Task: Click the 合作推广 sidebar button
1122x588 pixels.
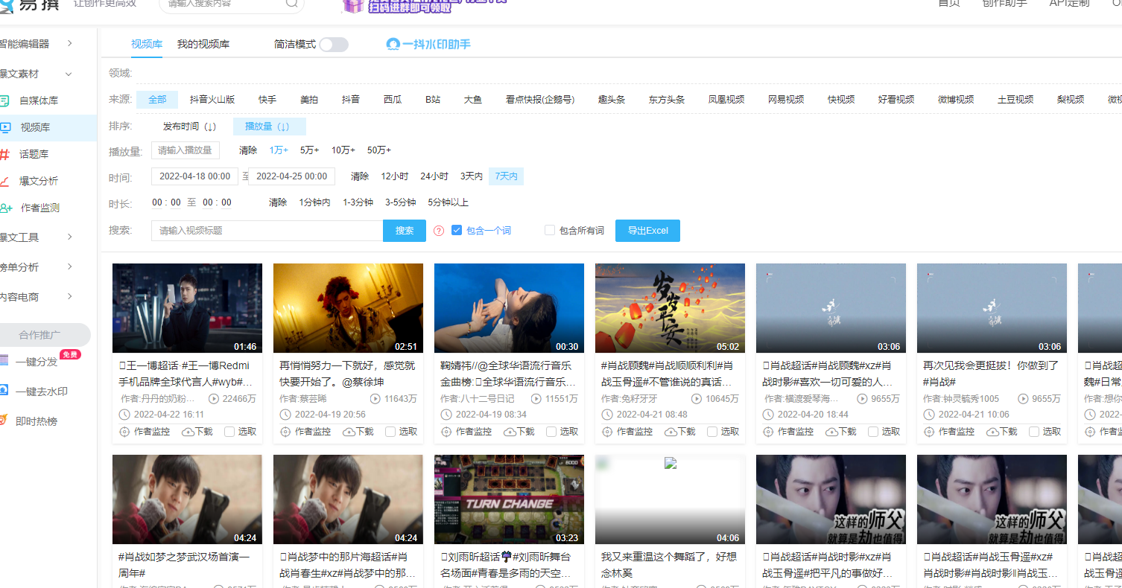Action: [45, 334]
